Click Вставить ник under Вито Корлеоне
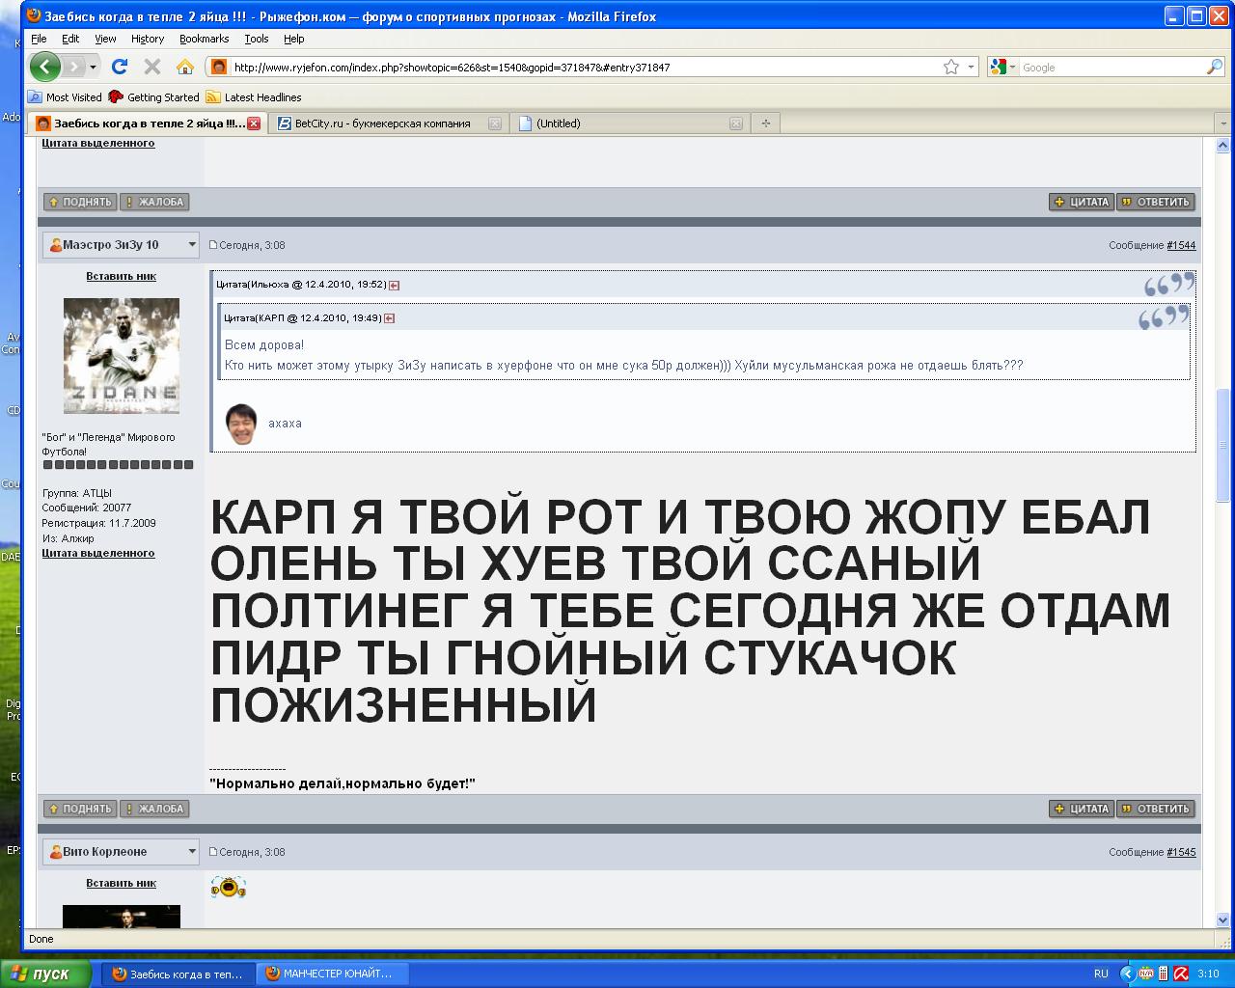The image size is (1235, 988). tap(121, 883)
